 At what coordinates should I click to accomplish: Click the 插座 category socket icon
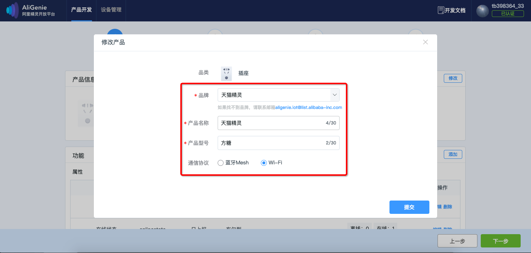226,73
